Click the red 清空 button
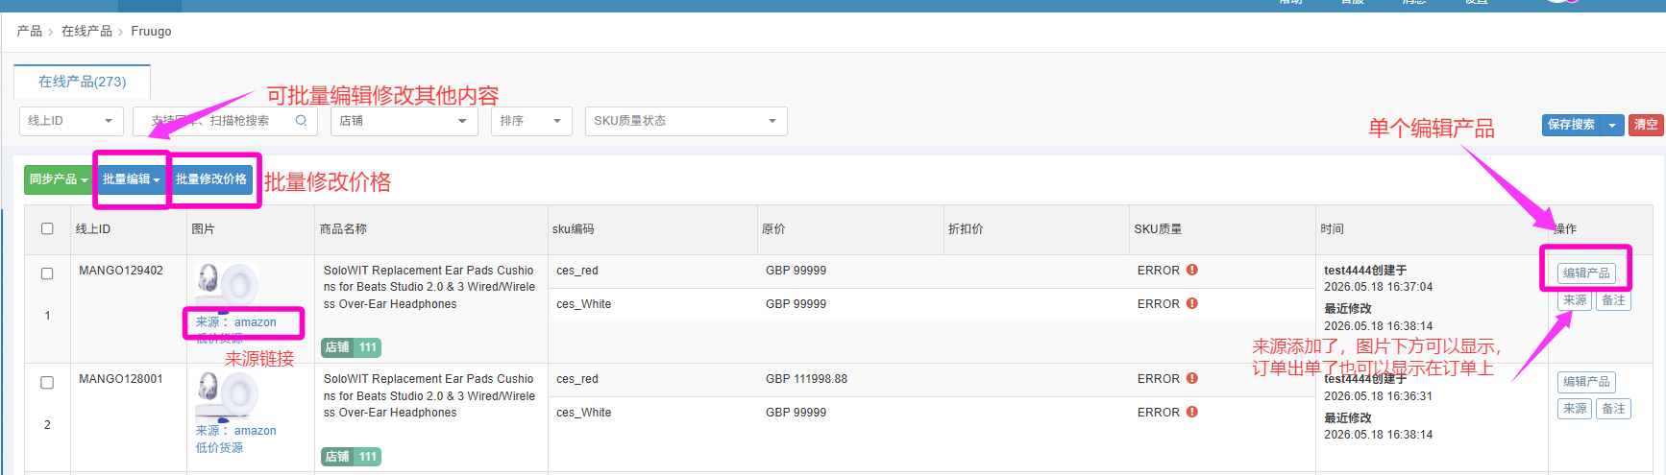 [x=1646, y=125]
